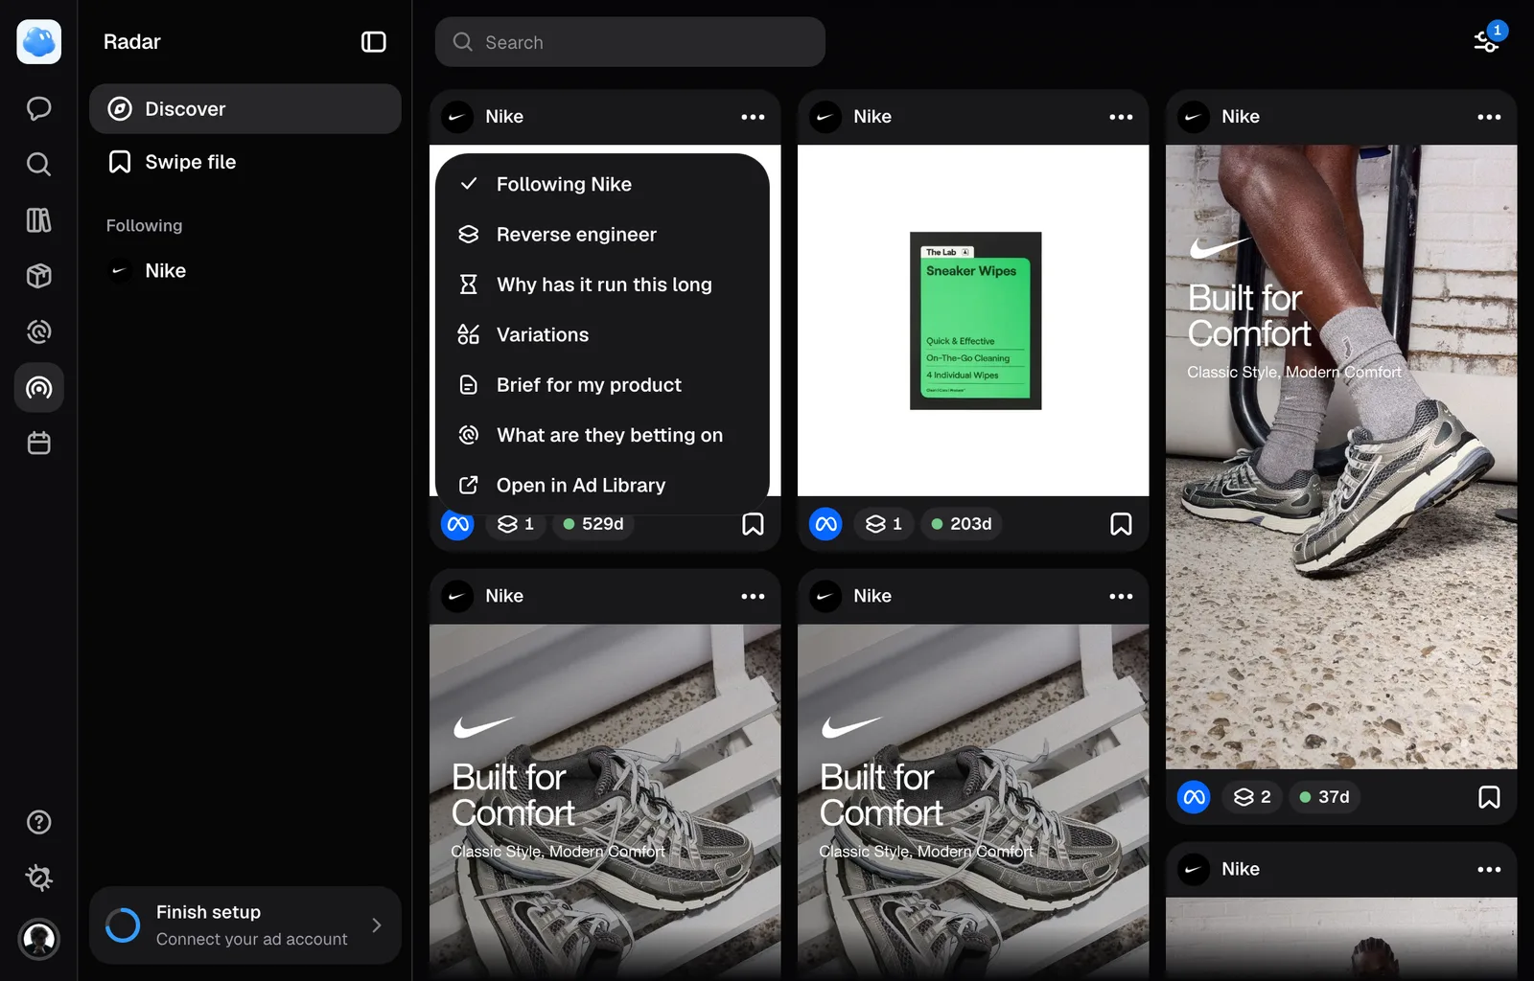Open more options on Sneaker Wipes Nike card
1534x981 pixels.
[x=1121, y=117]
